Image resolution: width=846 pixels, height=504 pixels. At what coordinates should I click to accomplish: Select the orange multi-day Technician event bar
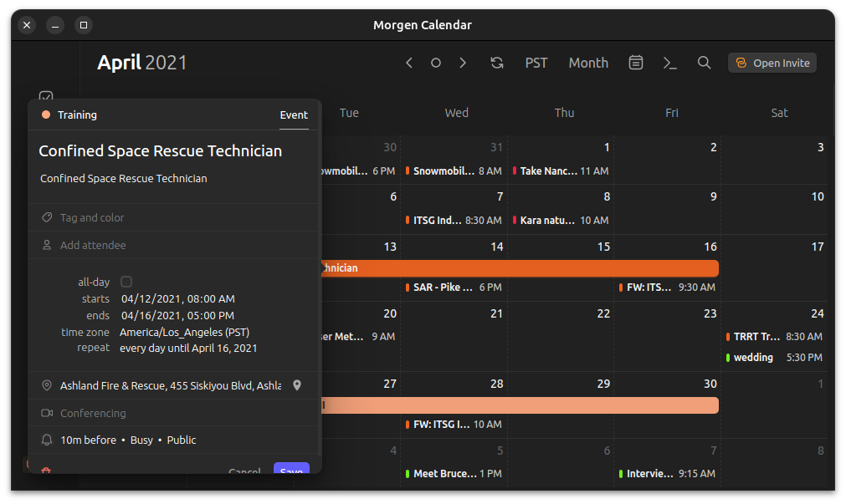click(520, 268)
